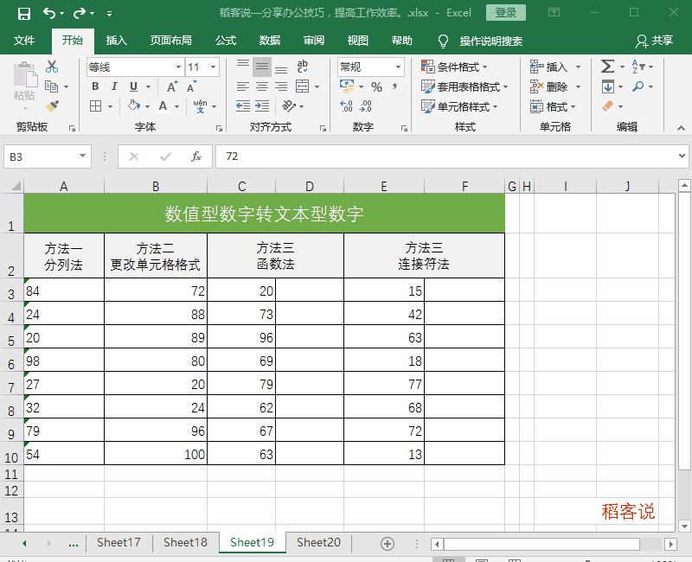Click the Borders icon

pyautogui.click(x=96, y=105)
